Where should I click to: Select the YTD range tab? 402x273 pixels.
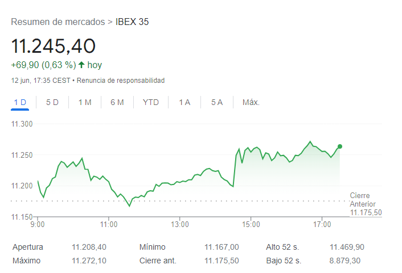click(151, 103)
